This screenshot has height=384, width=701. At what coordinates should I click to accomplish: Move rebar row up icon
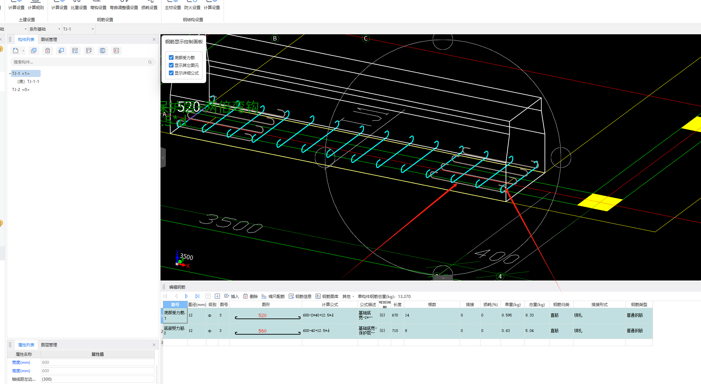pos(208,296)
